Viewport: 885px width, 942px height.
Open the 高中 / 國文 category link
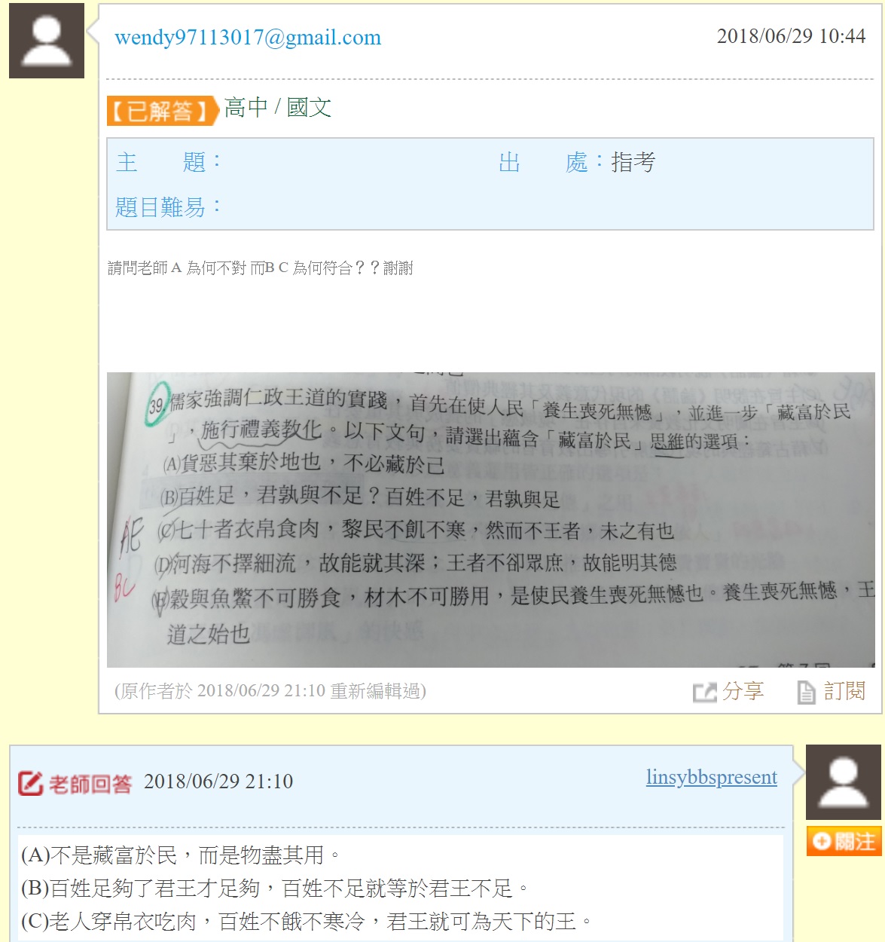pos(278,108)
